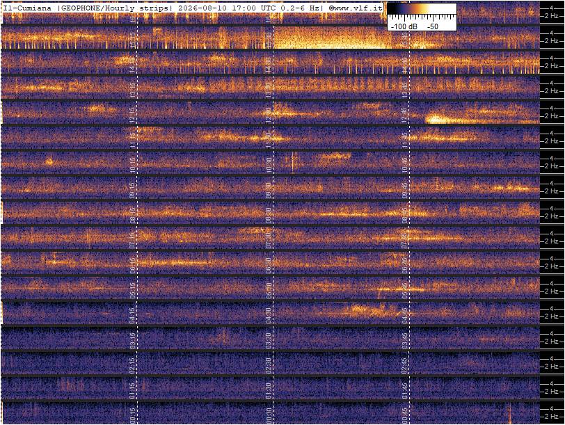The width and height of the screenshot is (565, 425).
Task: Click the 13:30 time marker
Action: pos(269,89)
